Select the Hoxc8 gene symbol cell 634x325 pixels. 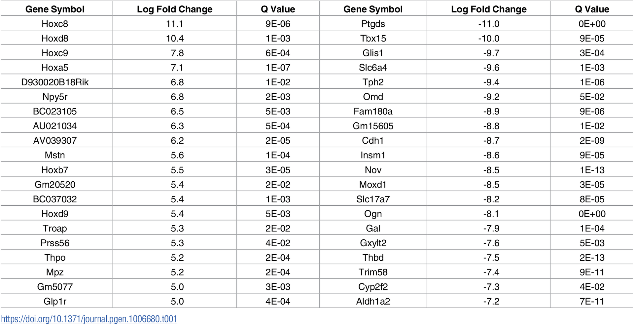(x=55, y=24)
